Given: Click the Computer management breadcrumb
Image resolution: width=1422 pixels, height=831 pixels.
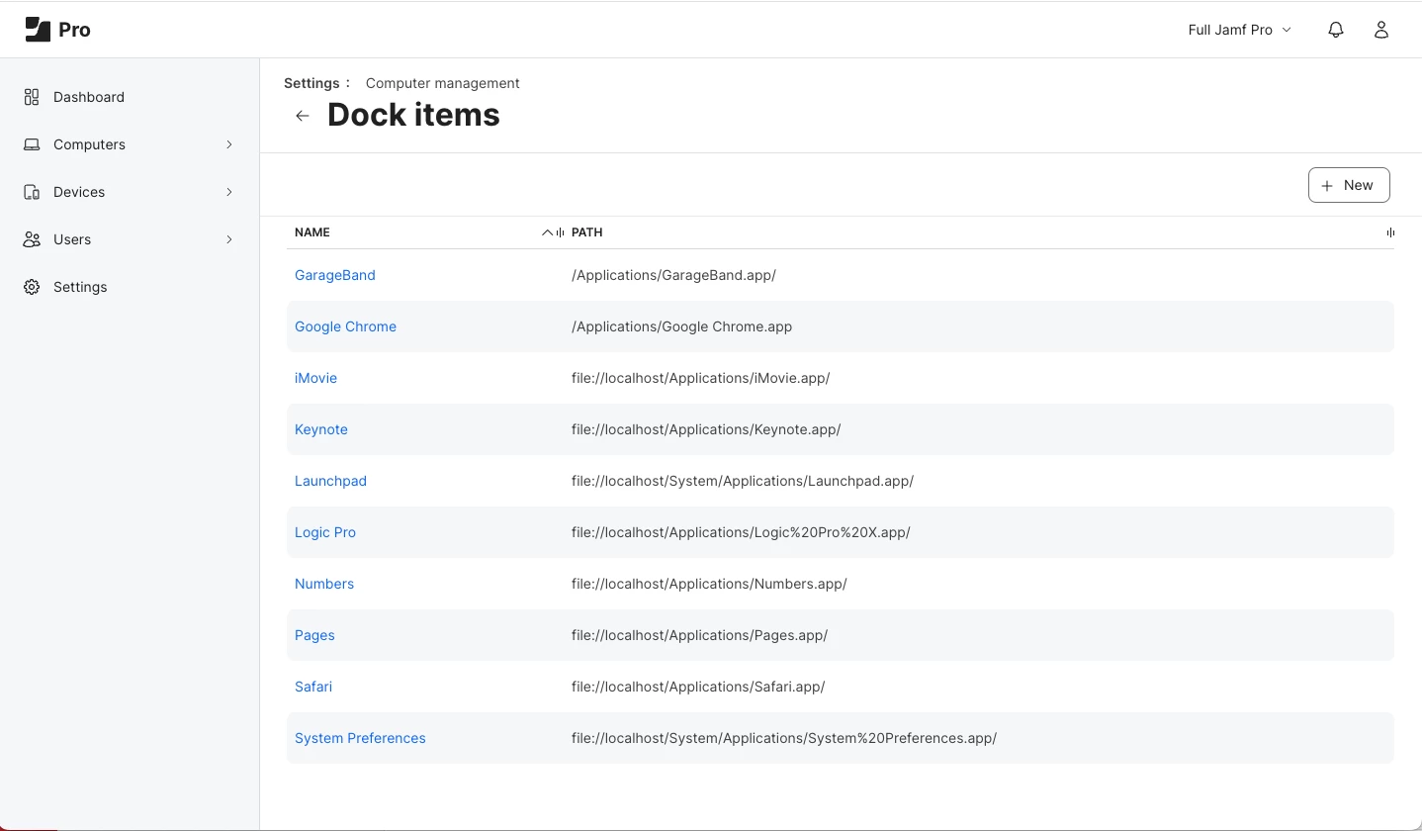Looking at the screenshot, I should pos(442,83).
